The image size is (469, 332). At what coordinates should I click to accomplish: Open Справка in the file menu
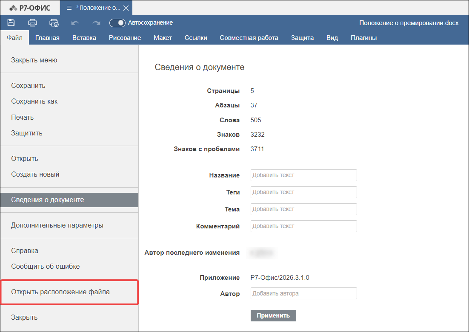(x=69, y=250)
